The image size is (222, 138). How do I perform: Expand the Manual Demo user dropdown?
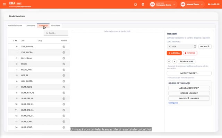202,4
